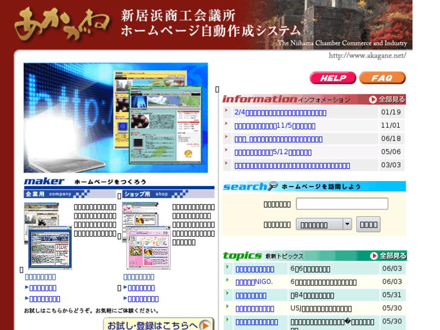This screenshot has height=330, width=440.
Task: Open the information link dated 11/01
Action: coord(275,126)
